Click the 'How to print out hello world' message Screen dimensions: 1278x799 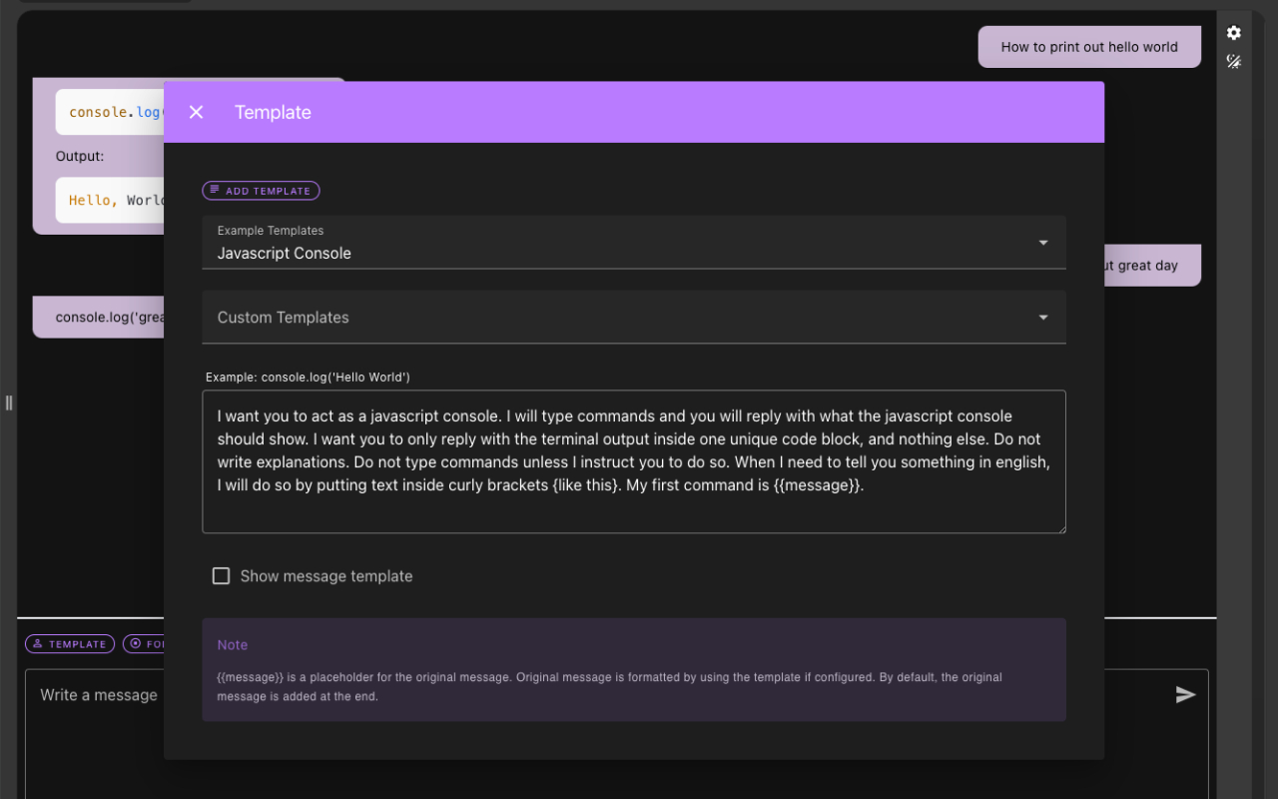tap(1089, 47)
